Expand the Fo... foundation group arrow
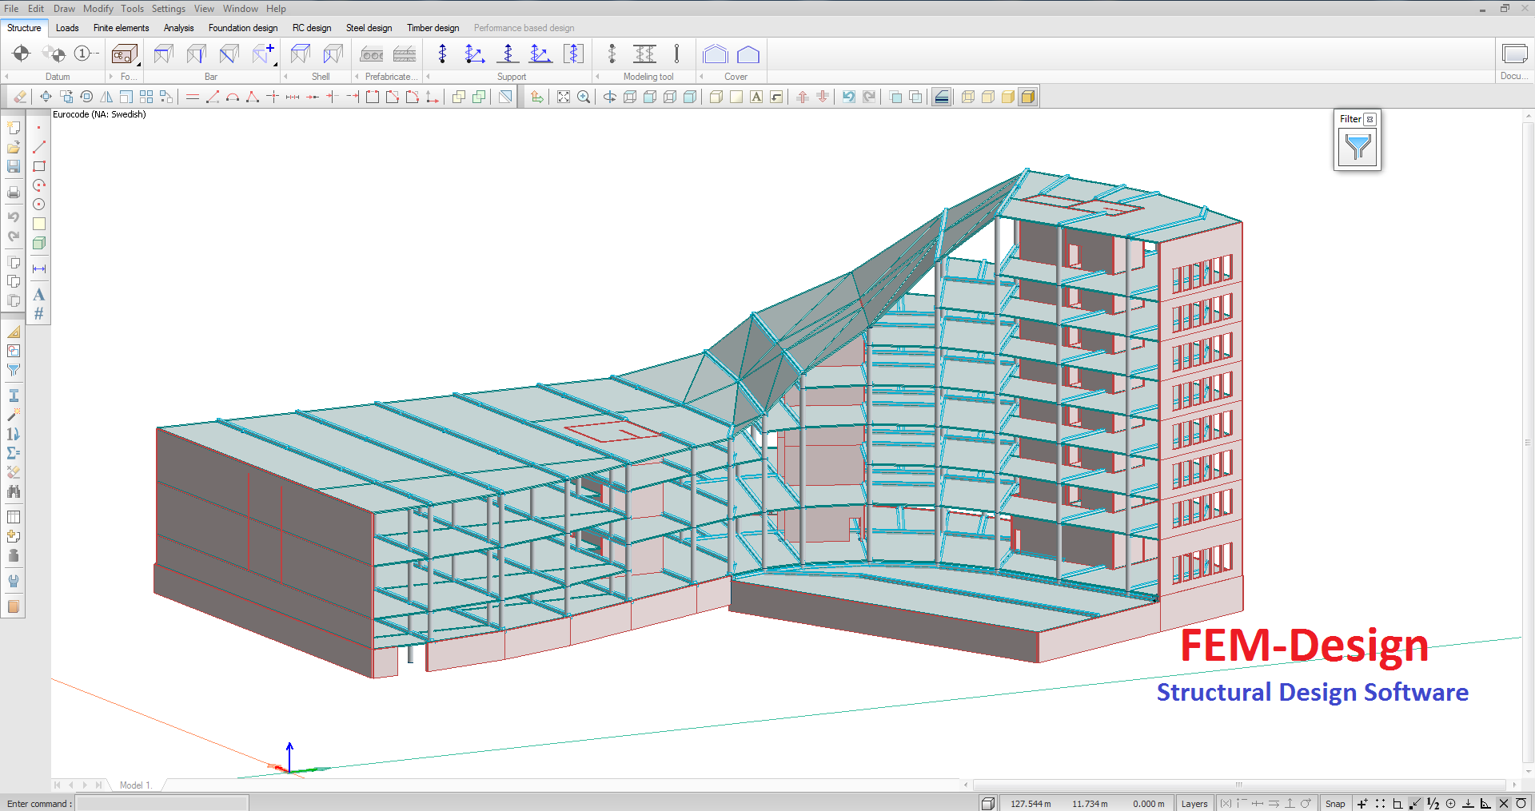The image size is (1535, 811). [111, 77]
